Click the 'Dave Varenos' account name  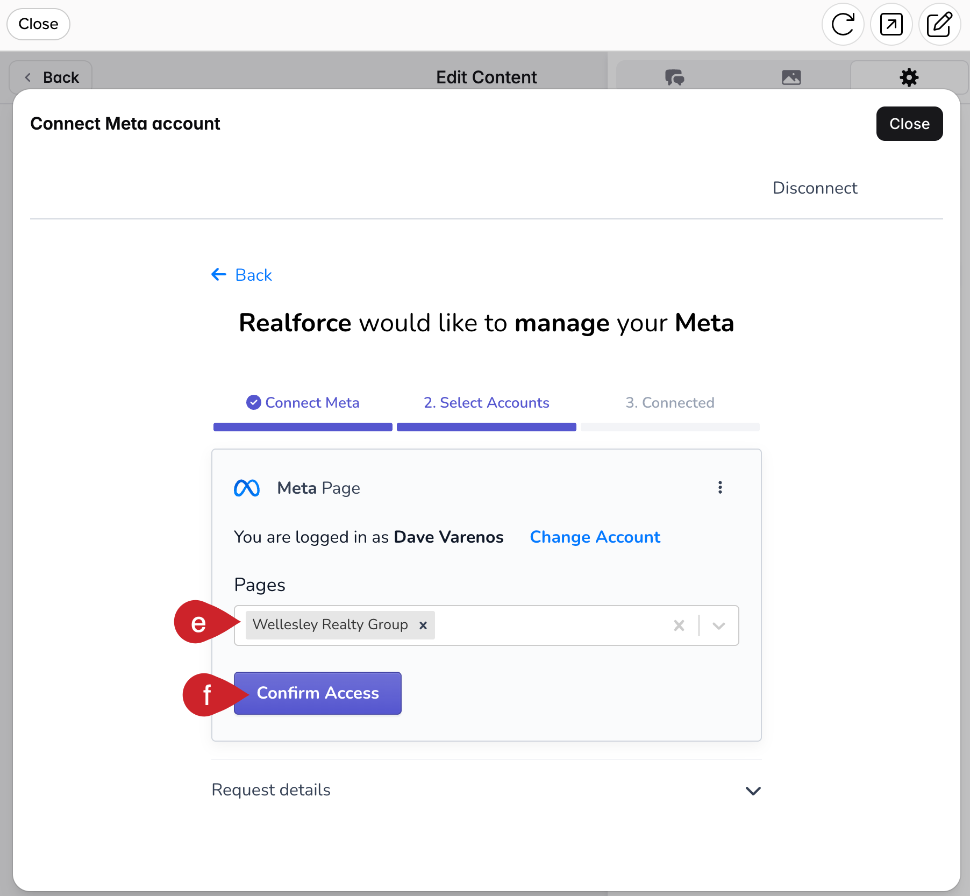tap(448, 537)
